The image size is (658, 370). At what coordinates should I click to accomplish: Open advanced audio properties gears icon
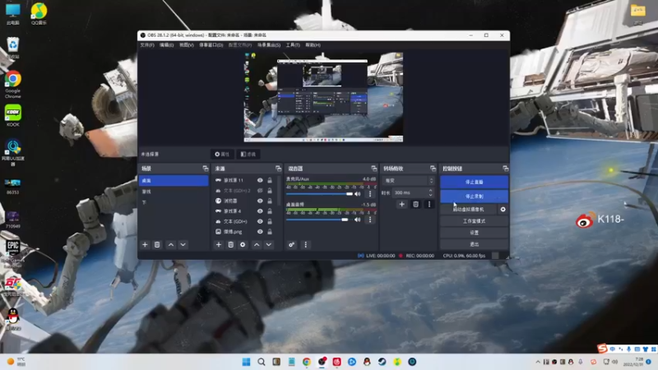292,244
